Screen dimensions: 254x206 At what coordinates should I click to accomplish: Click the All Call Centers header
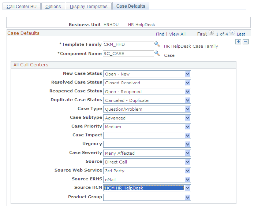pos(123,65)
